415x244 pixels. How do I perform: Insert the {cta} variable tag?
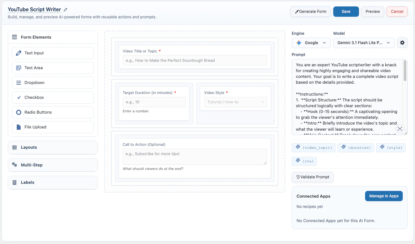coord(304,161)
